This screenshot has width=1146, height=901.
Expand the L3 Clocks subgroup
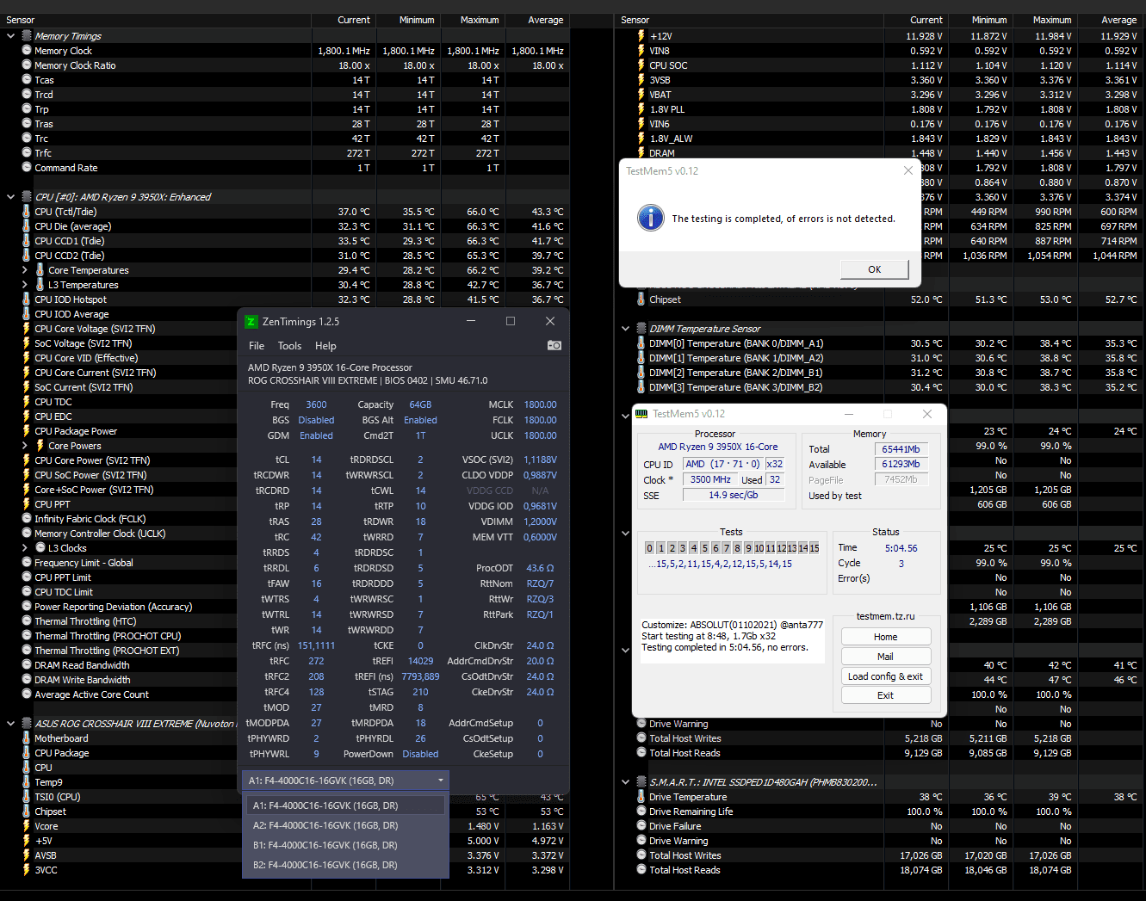click(25, 548)
